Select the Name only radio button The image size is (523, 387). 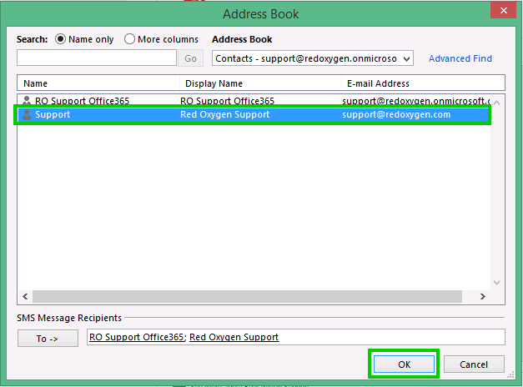click(x=60, y=39)
